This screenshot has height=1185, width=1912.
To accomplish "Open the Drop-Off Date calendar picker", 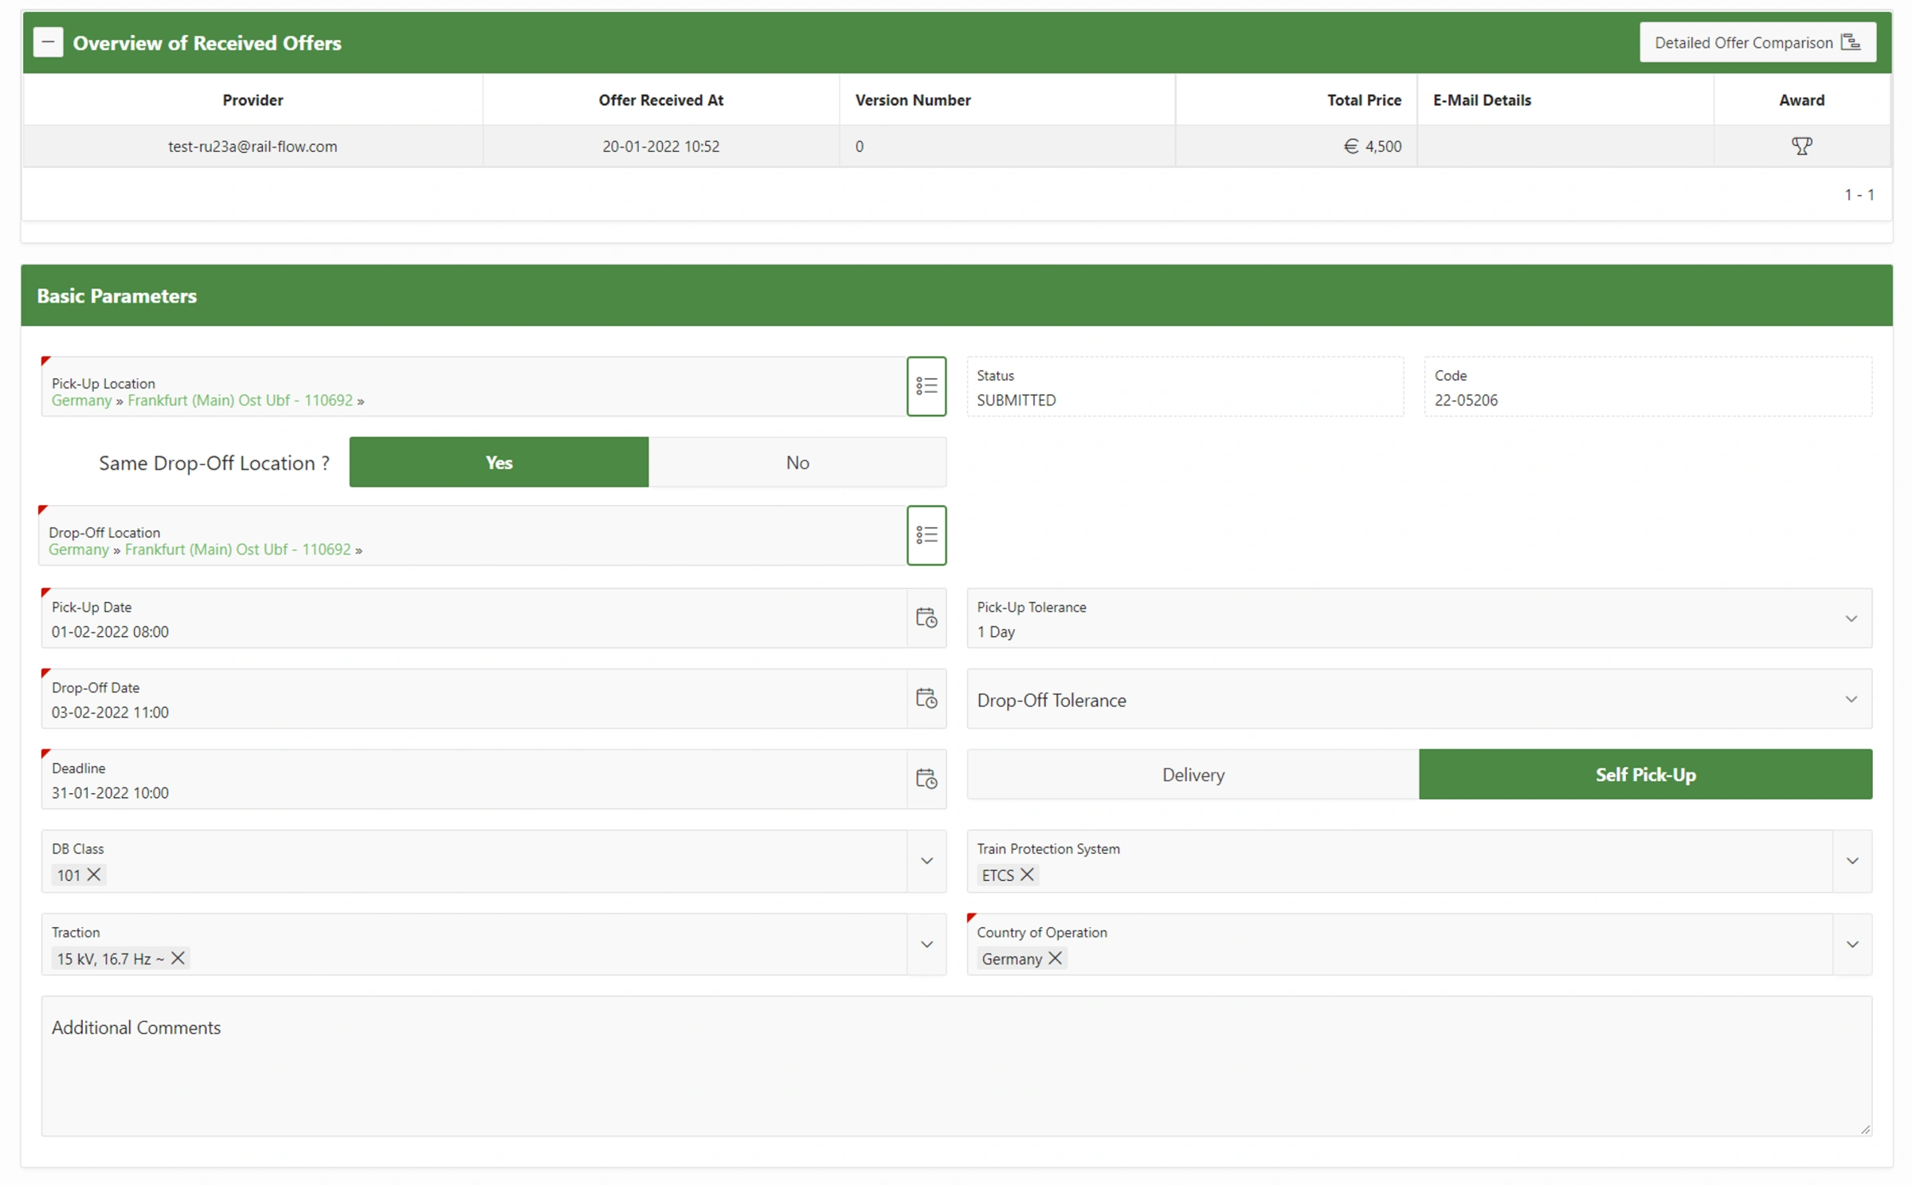I will click(926, 698).
